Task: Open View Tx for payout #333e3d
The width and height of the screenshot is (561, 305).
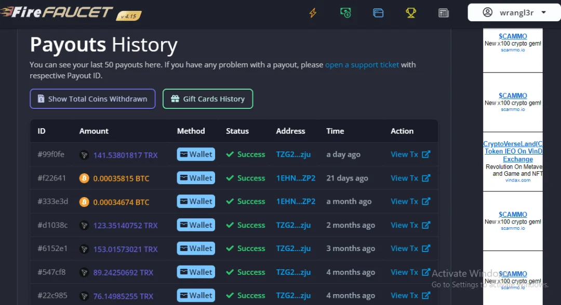Action: 410,201
